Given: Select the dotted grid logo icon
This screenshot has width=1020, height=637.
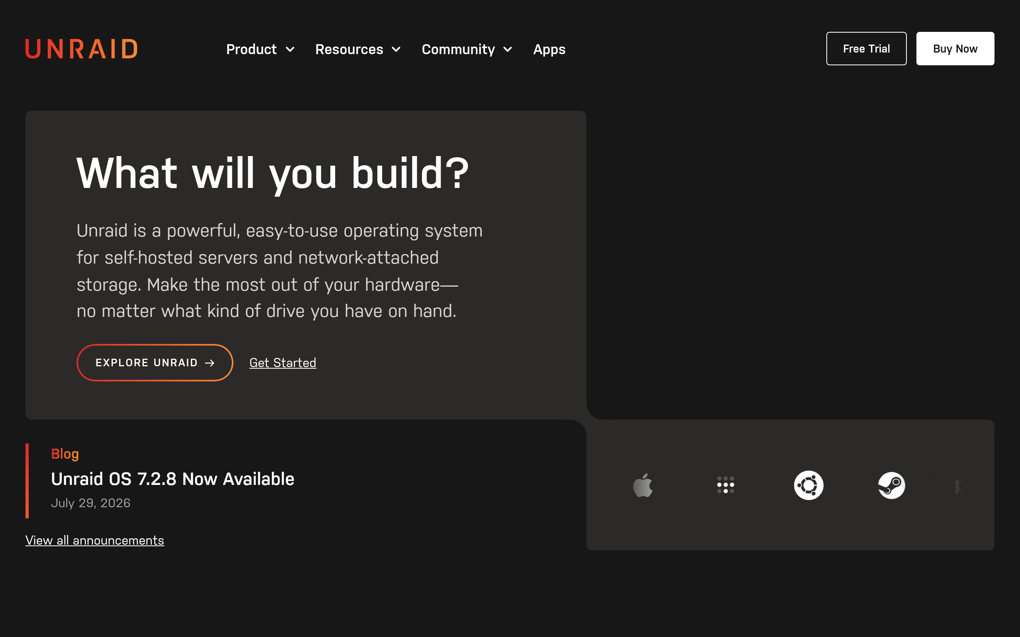Looking at the screenshot, I should pos(726,485).
